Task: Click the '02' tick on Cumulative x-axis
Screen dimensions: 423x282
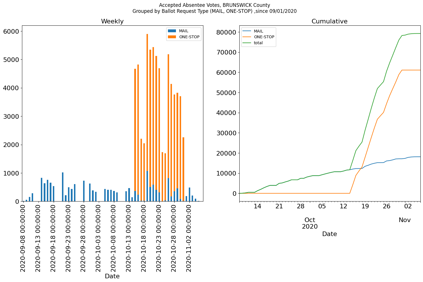Action: pyautogui.click(x=408, y=206)
